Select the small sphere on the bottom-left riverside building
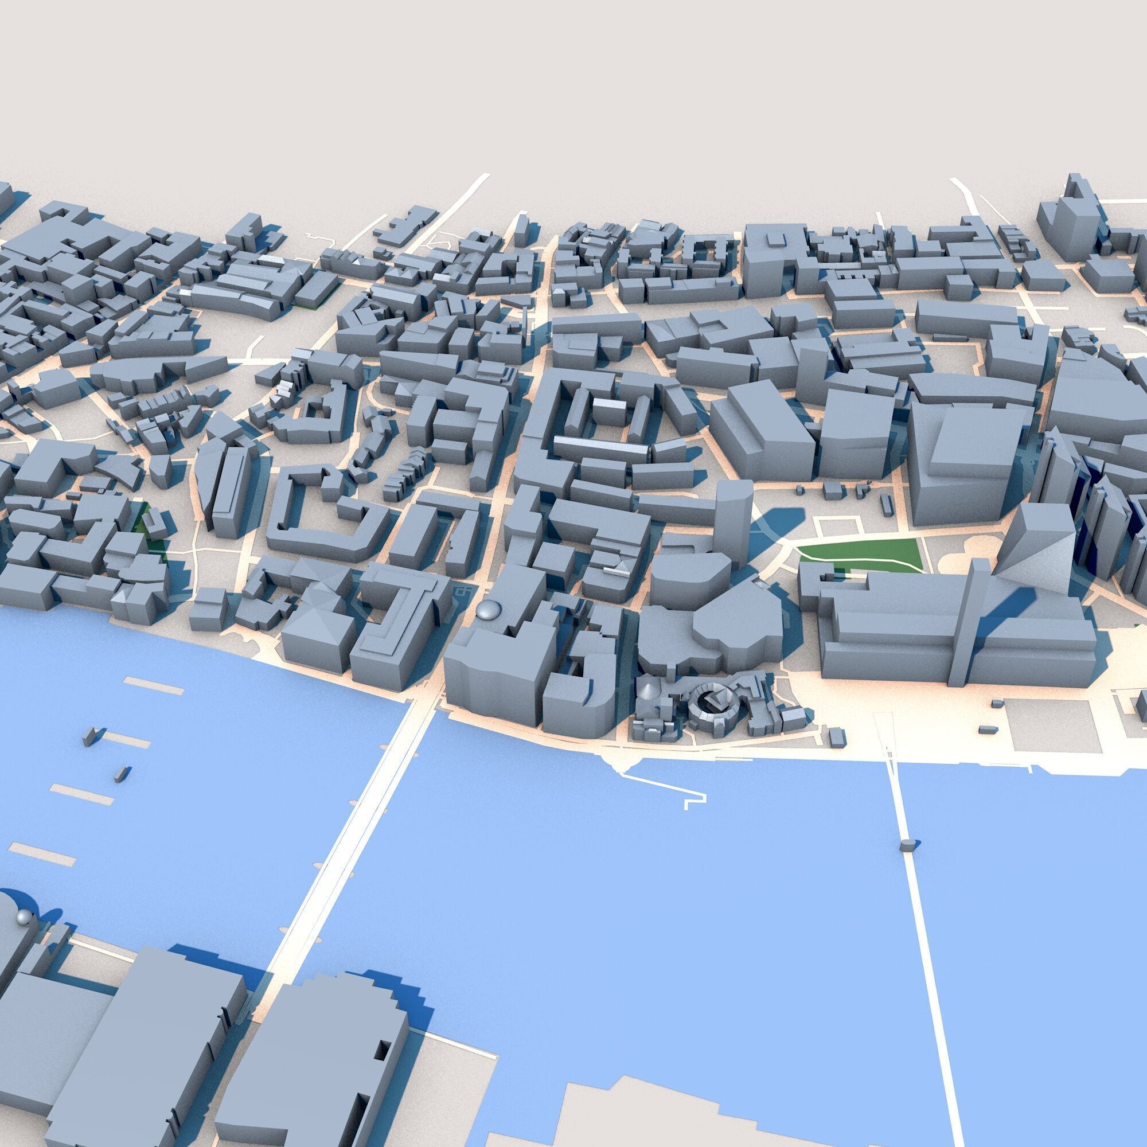 (23, 918)
